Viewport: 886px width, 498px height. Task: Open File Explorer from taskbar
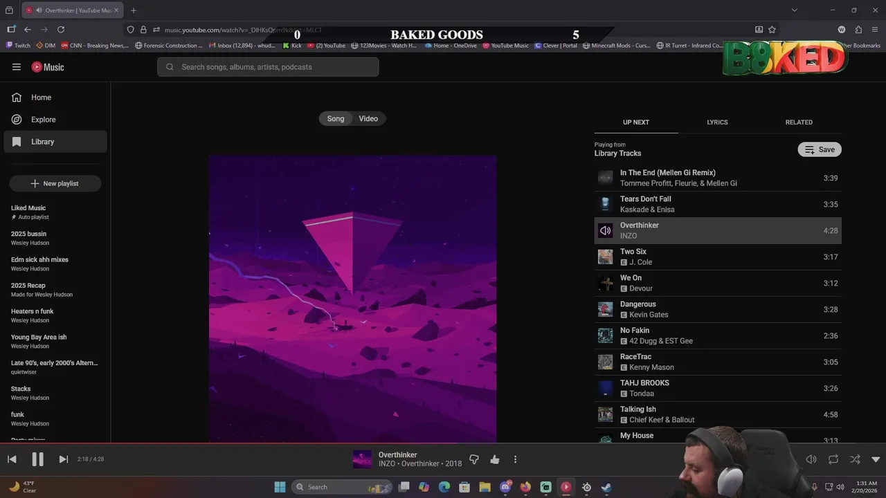(485, 487)
